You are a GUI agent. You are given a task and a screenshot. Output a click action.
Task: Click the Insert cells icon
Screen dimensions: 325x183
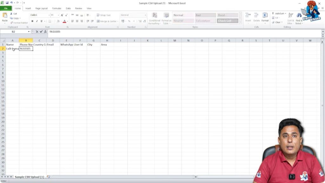coord(248,15)
